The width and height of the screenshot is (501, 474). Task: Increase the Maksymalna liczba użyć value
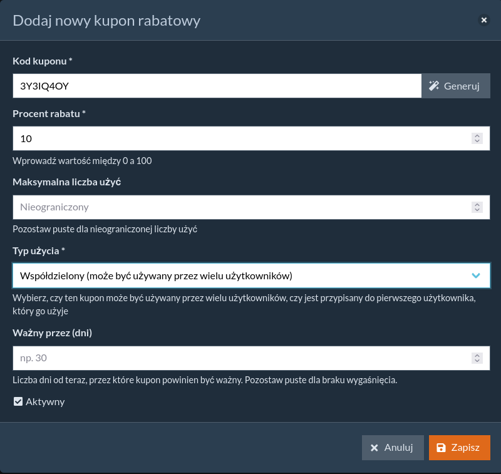tap(477, 204)
